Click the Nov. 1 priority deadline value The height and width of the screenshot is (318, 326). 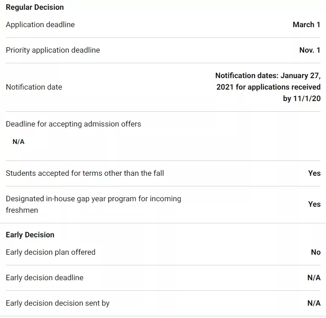tap(310, 50)
